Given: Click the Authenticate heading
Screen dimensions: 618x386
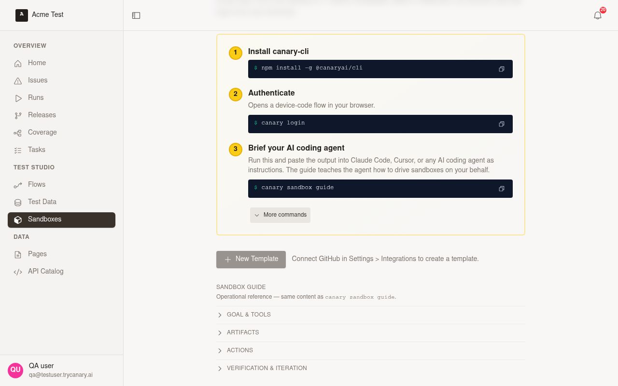Looking at the screenshot, I should [271, 93].
